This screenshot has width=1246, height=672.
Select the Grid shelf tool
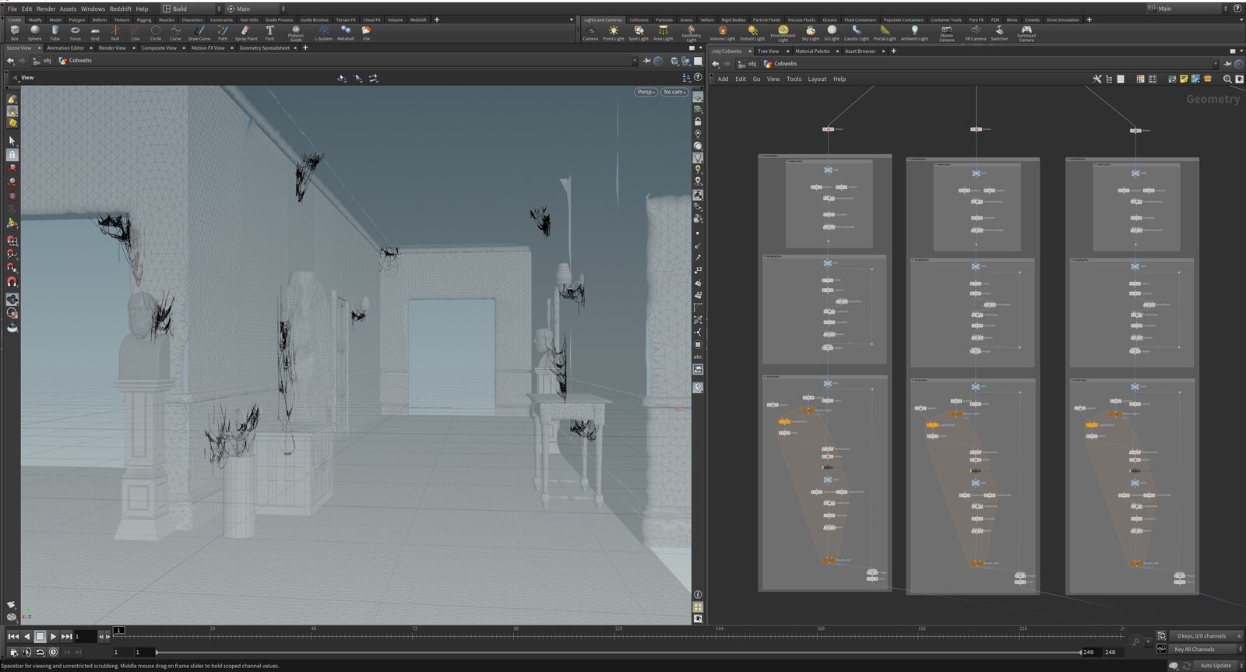pyautogui.click(x=95, y=32)
